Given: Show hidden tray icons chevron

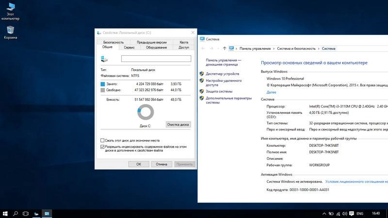Looking at the screenshot, I should [324, 214].
